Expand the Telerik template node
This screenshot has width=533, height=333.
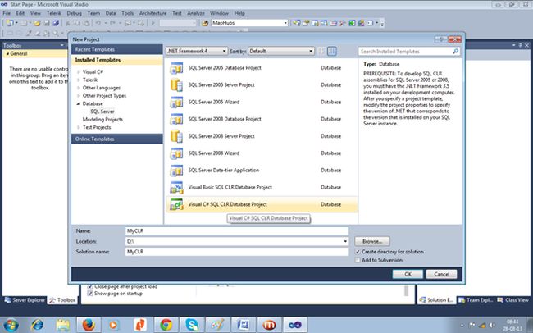(79, 80)
